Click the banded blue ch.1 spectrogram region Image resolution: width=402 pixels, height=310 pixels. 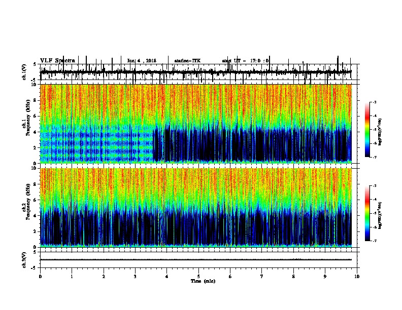point(96,143)
